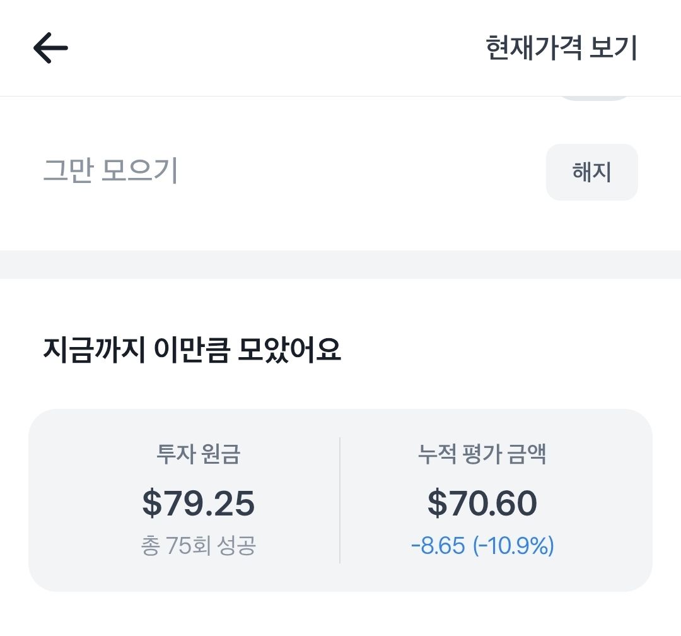The image size is (681, 636).
Task: Tap the 지금까지 이만큼 모았어요 heading
Action: coord(192,351)
